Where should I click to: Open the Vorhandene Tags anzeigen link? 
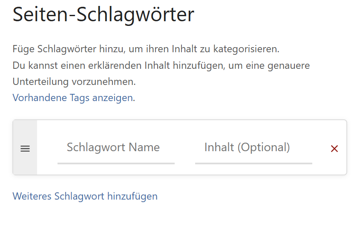click(x=73, y=98)
